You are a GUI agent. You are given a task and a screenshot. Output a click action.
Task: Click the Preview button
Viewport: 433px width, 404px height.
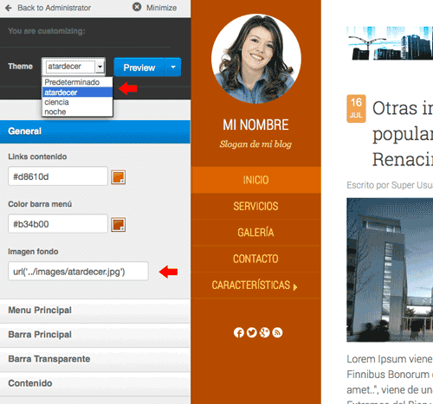(x=139, y=67)
